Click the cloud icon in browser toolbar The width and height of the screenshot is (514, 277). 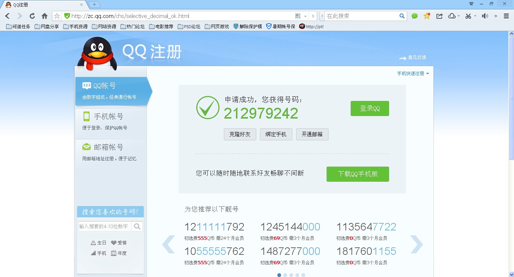click(x=452, y=16)
